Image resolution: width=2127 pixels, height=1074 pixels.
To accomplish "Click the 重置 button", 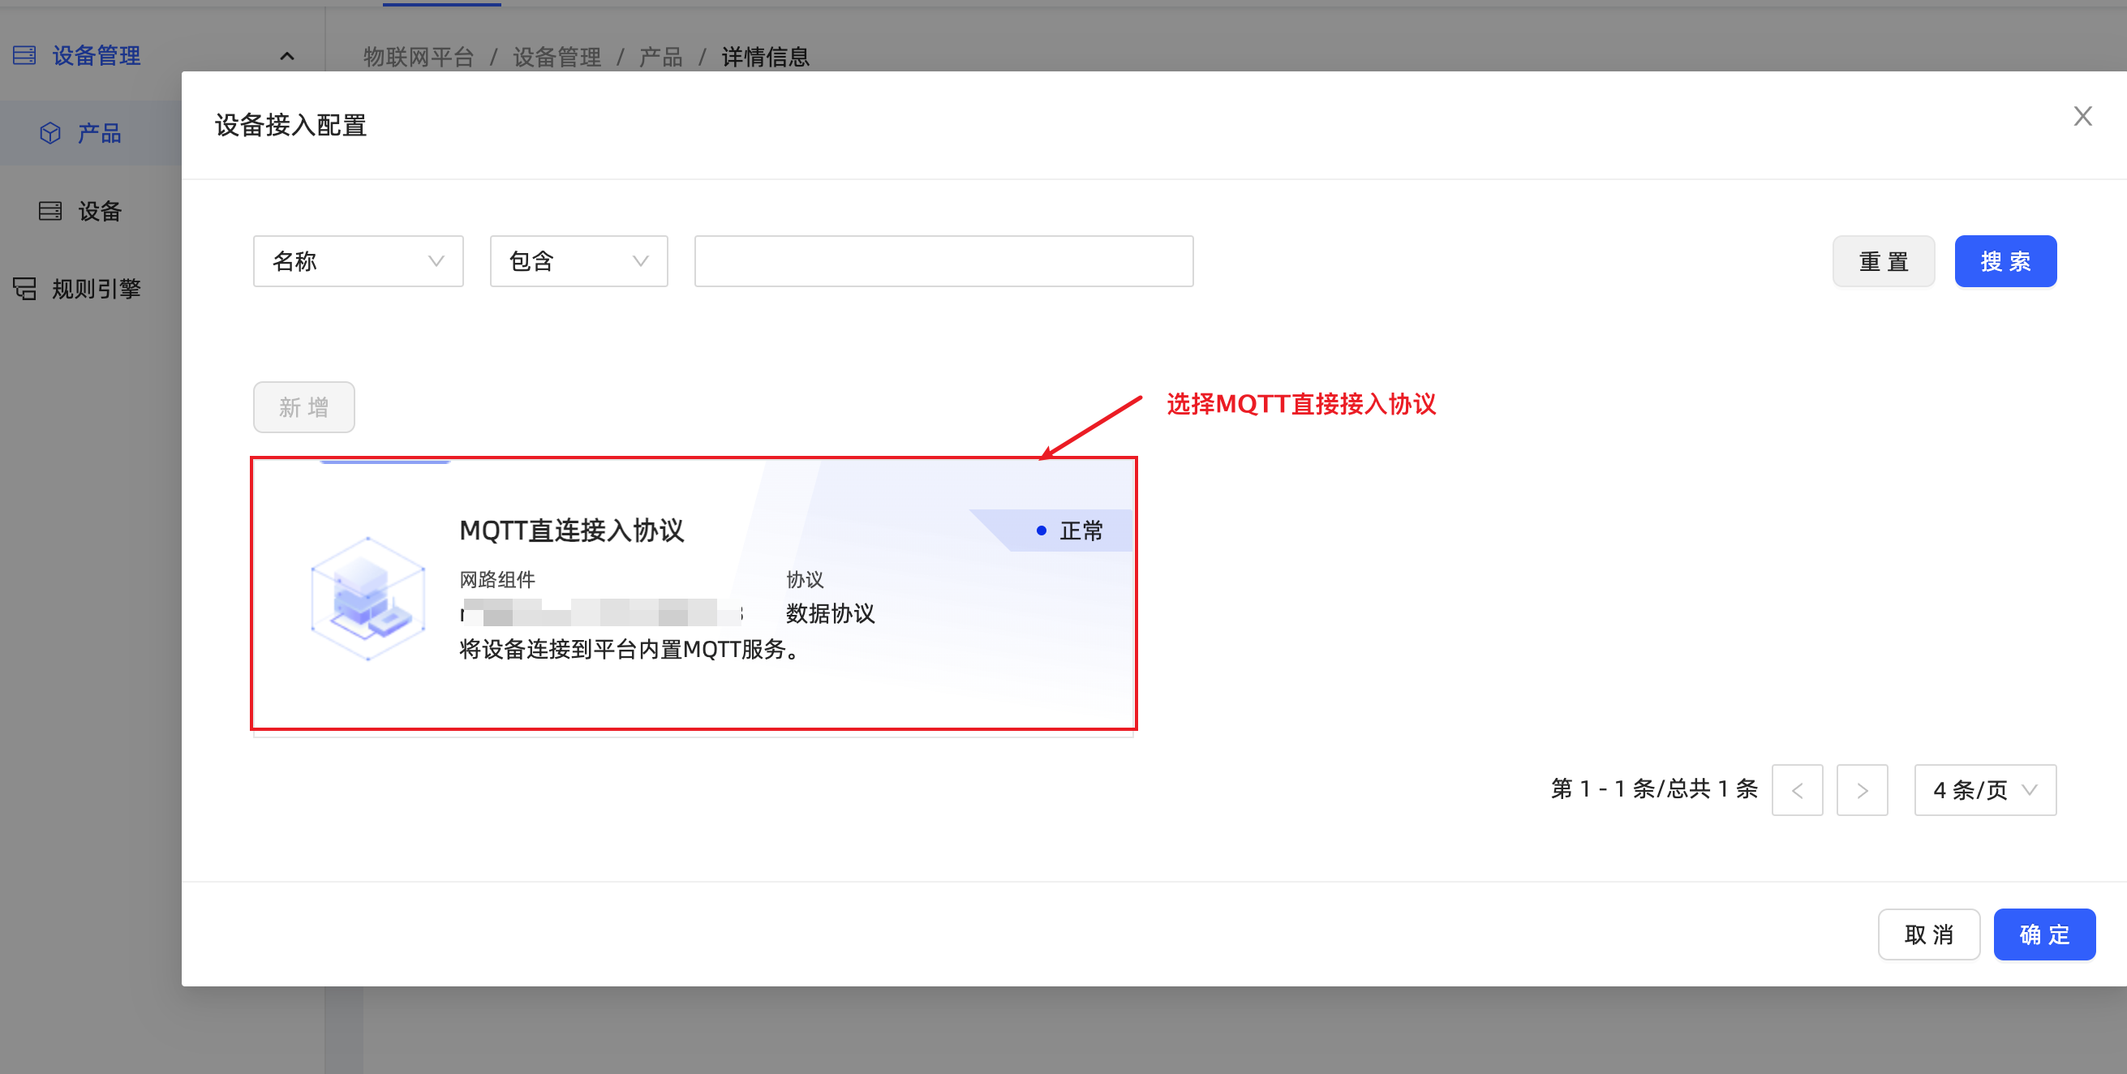I will click(x=1883, y=261).
